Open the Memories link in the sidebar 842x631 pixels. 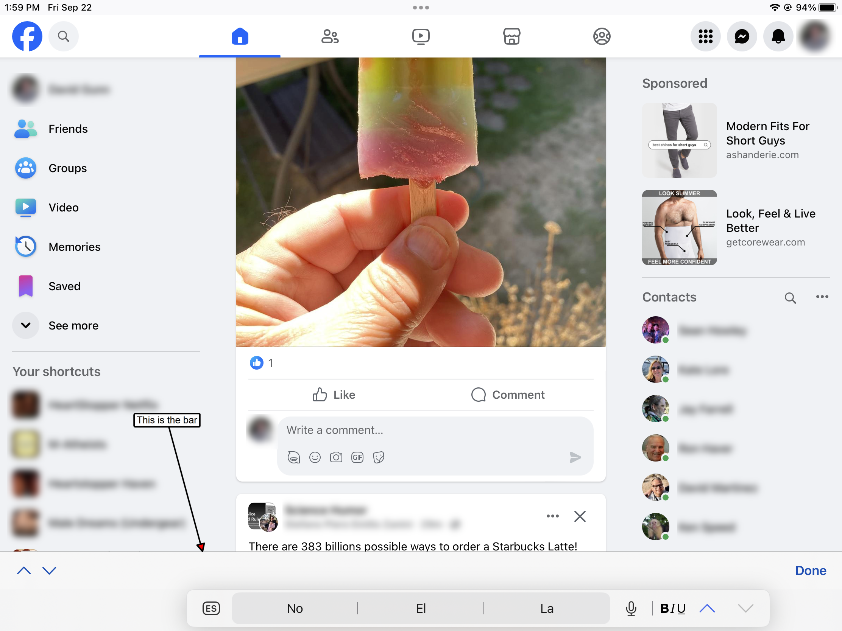click(74, 247)
